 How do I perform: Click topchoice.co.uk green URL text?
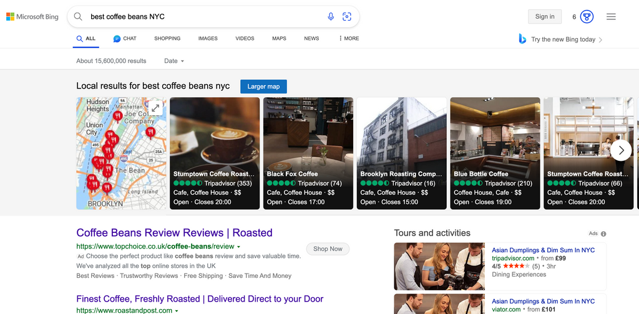[155, 247]
